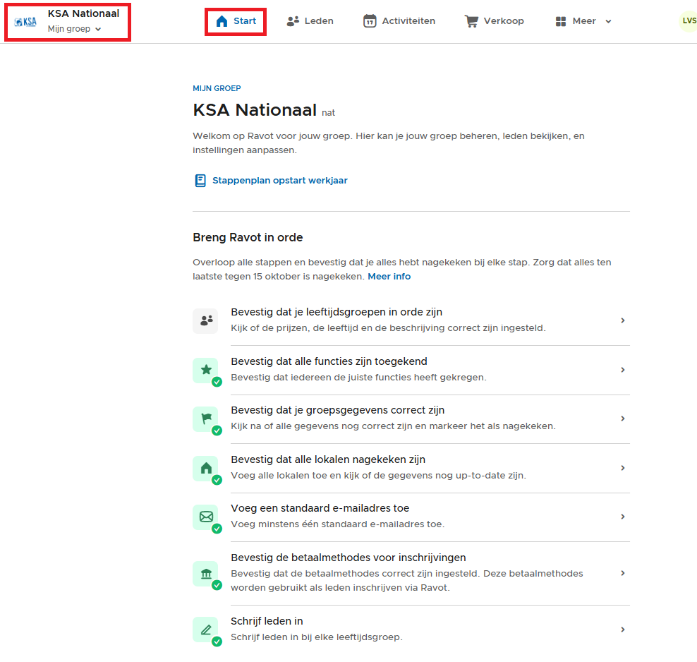Open 'Voeg een standaard e-mailadres toe'

[x=320, y=508]
